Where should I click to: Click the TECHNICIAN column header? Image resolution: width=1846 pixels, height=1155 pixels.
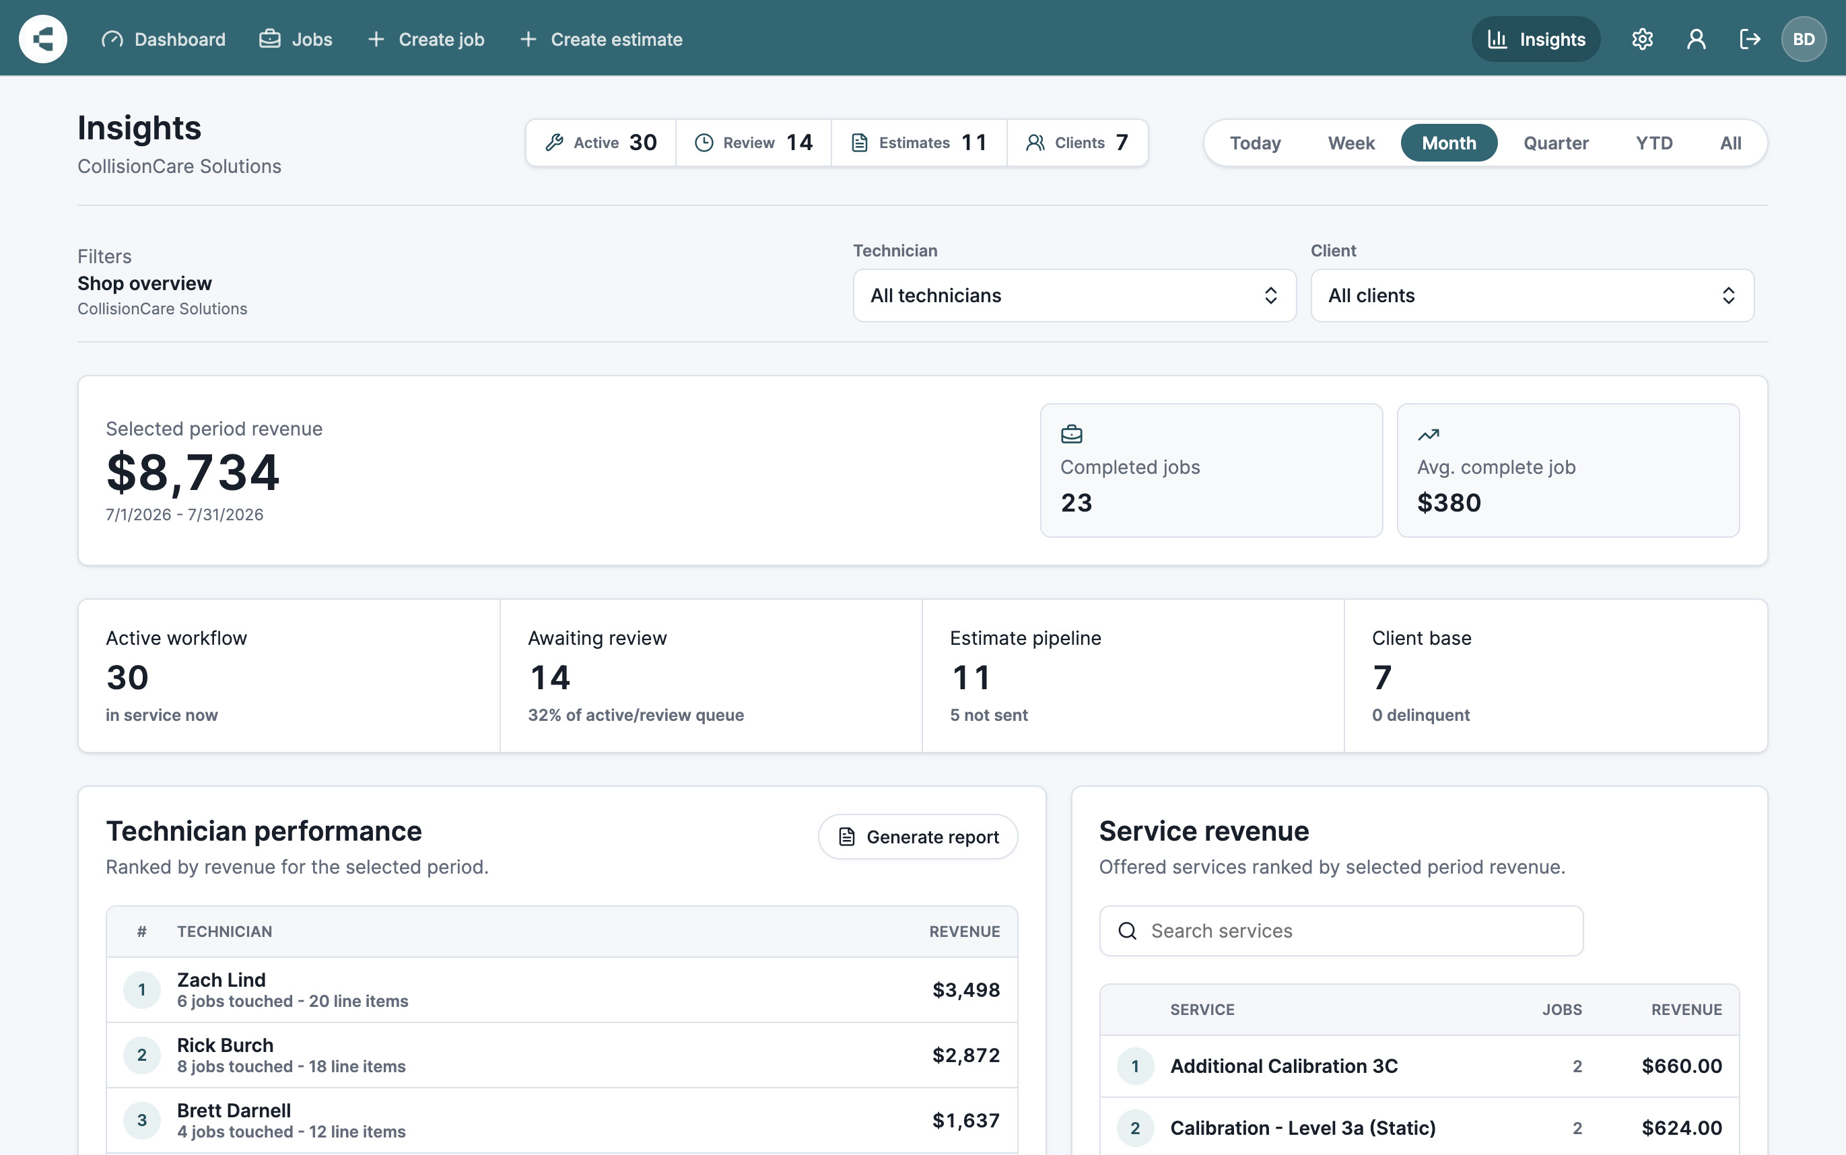[x=225, y=931]
